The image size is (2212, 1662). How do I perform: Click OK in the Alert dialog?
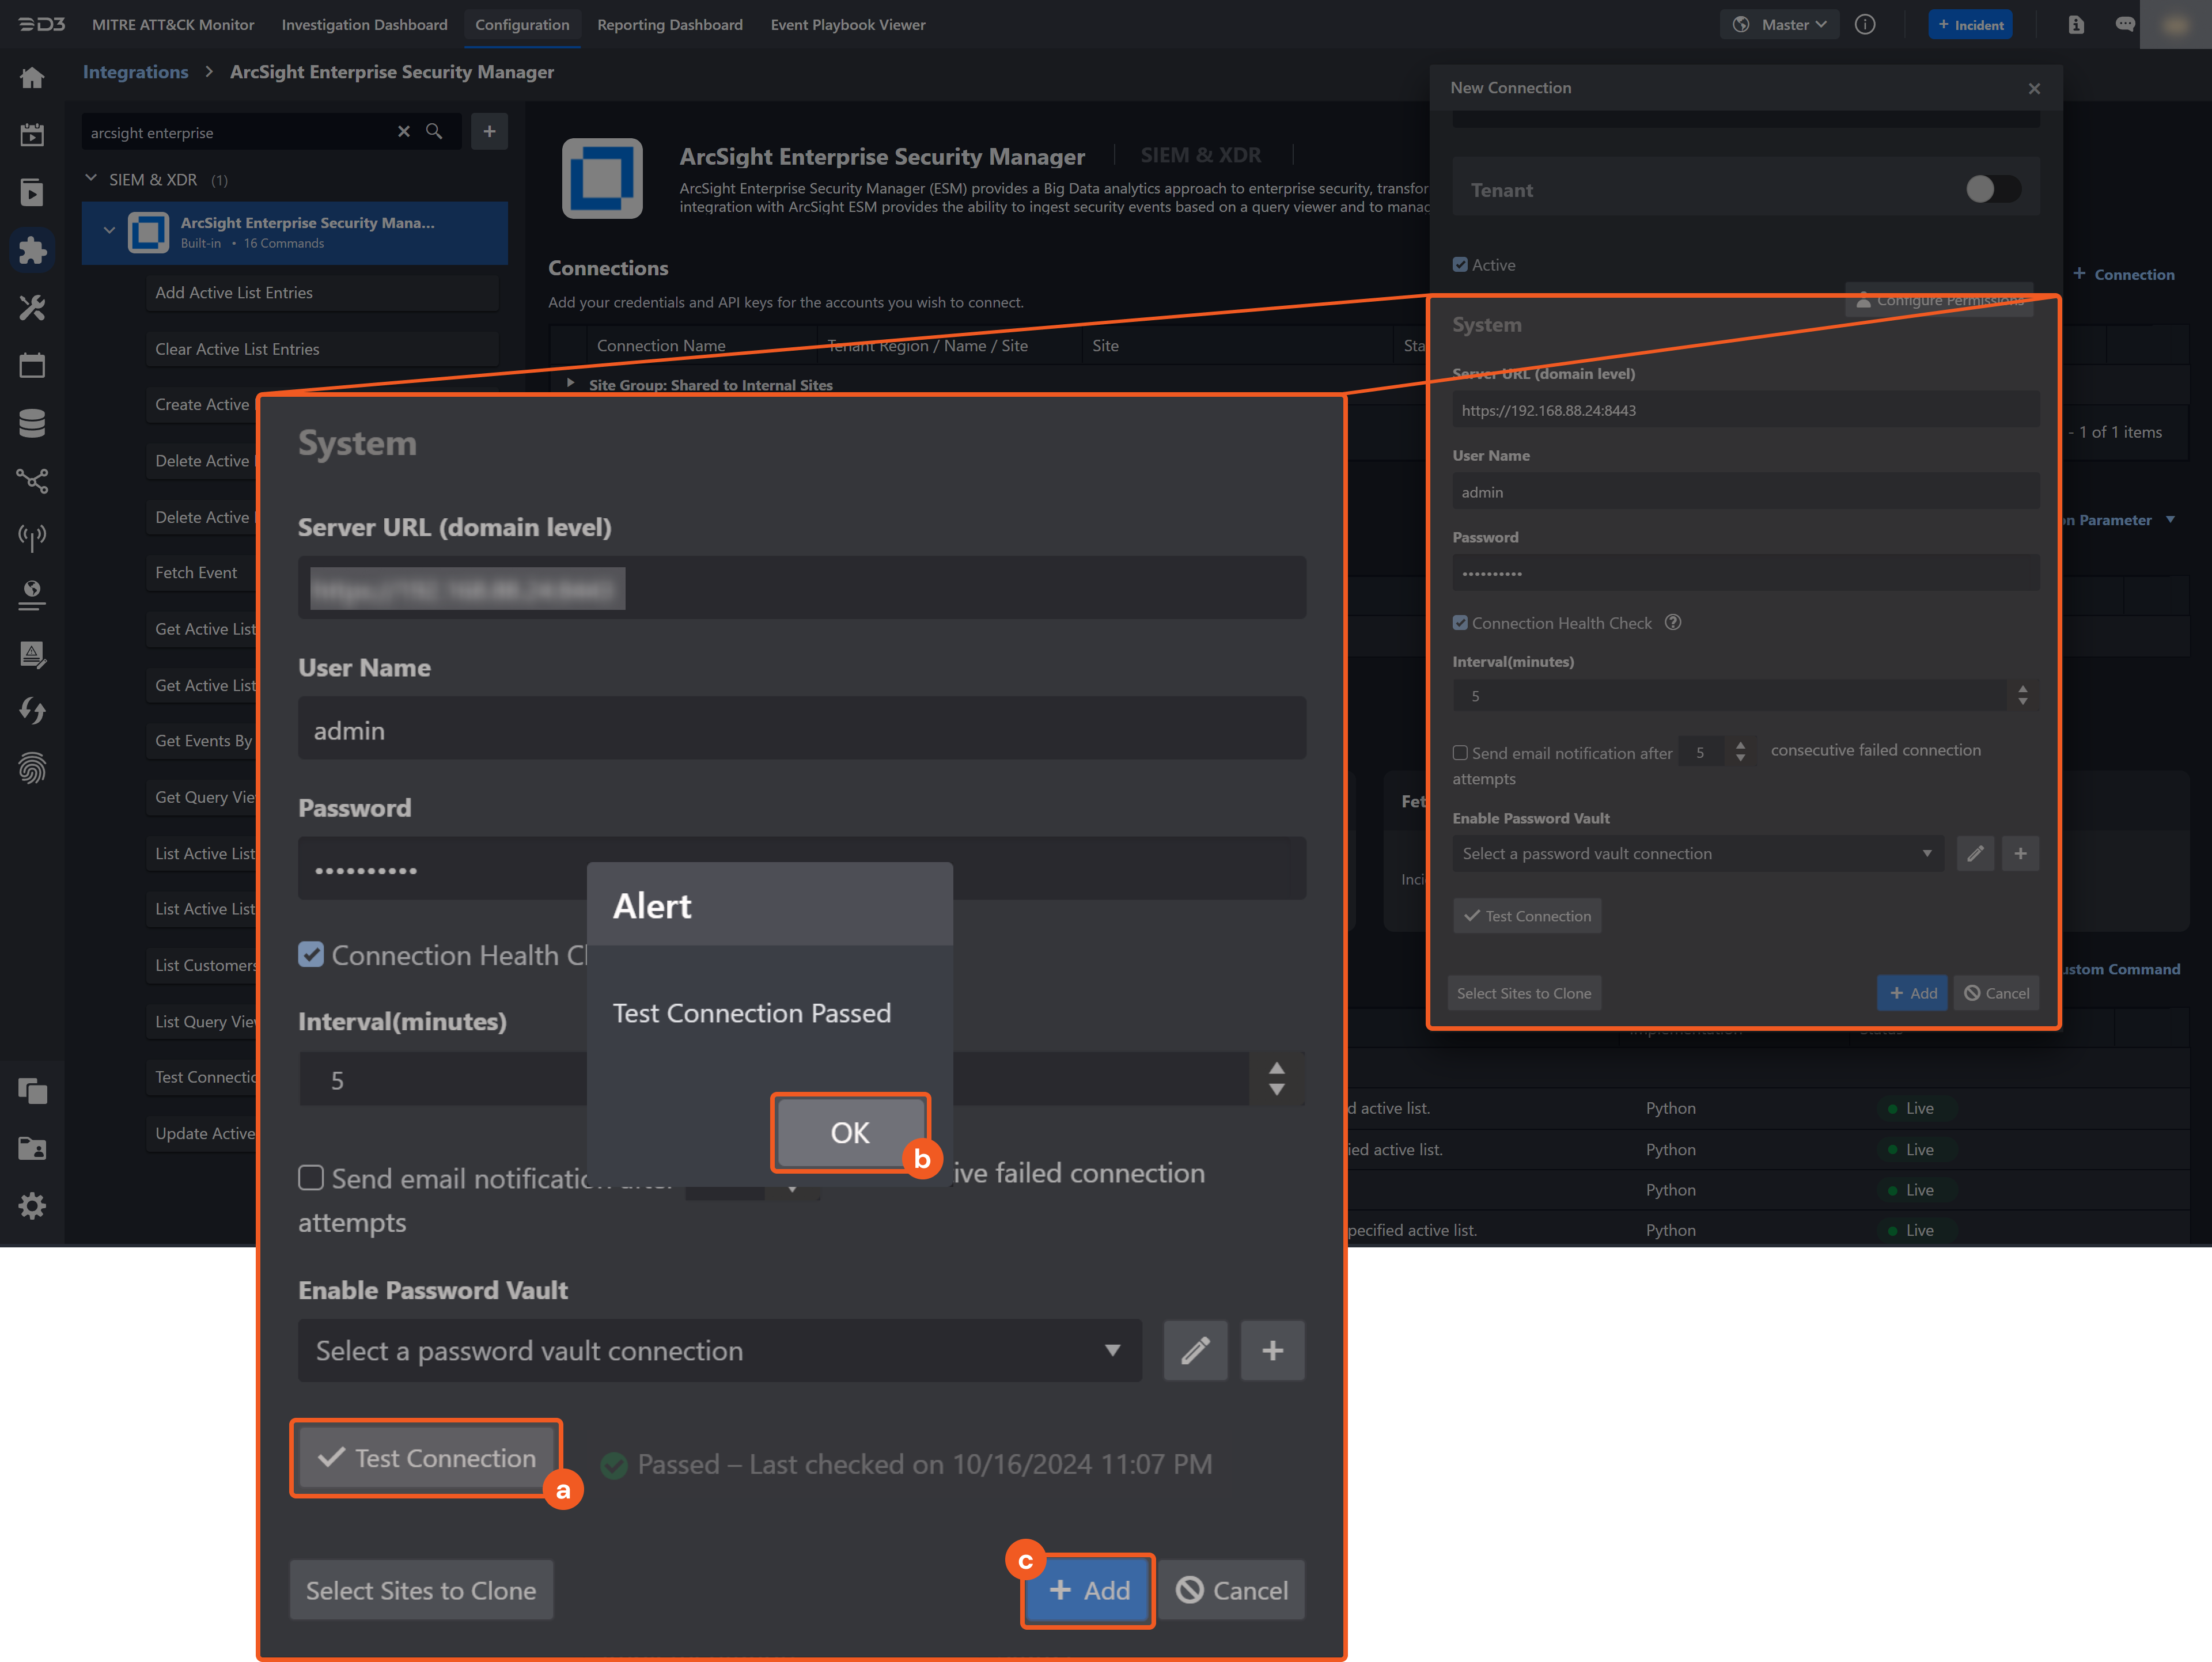[850, 1132]
